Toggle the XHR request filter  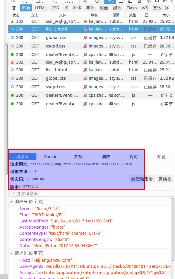tap(77, 8)
